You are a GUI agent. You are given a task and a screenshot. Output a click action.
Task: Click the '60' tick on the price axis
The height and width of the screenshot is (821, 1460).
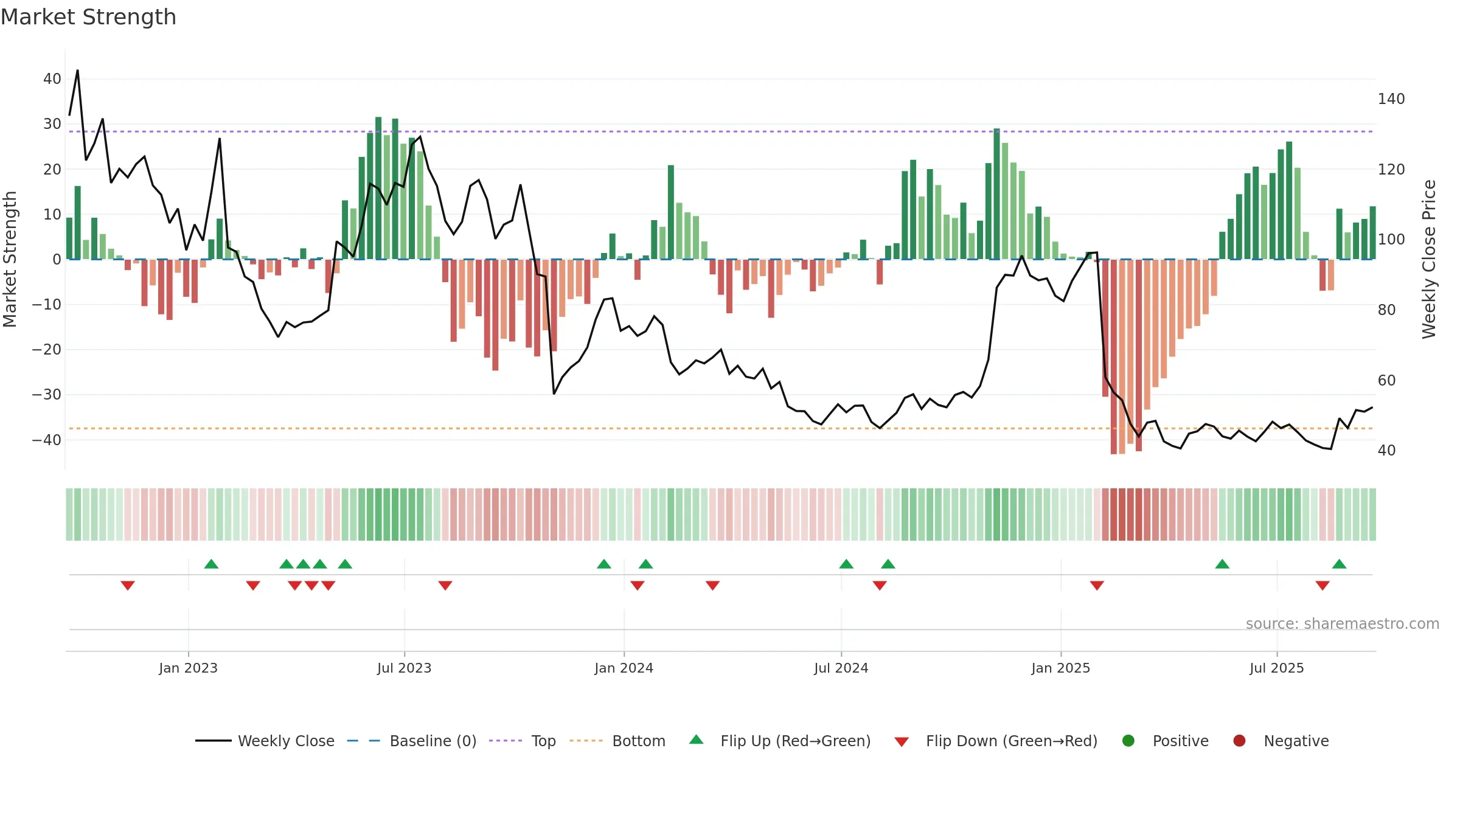click(x=1387, y=380)
